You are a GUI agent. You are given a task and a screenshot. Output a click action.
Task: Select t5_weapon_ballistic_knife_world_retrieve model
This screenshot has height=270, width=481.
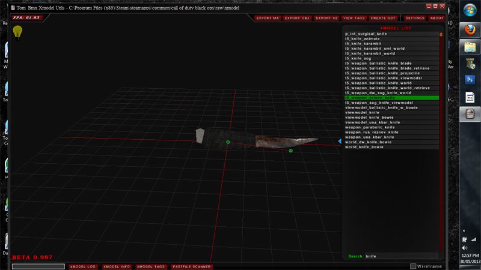point(392,88)
